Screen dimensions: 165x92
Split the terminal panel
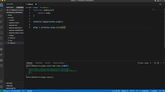(x=155, y=63)
